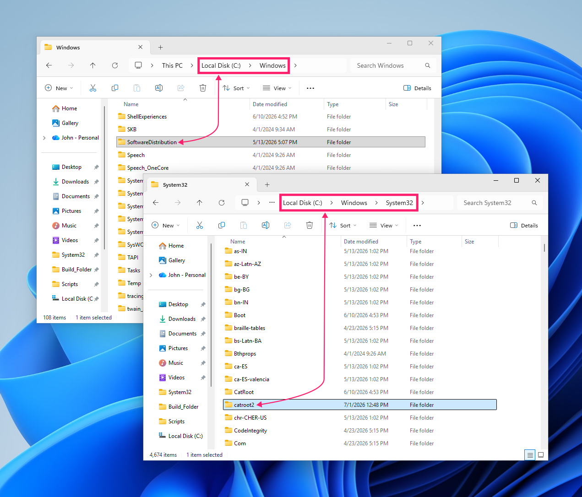Select catroot2 folder in System32 list

[x=360, y=405]
